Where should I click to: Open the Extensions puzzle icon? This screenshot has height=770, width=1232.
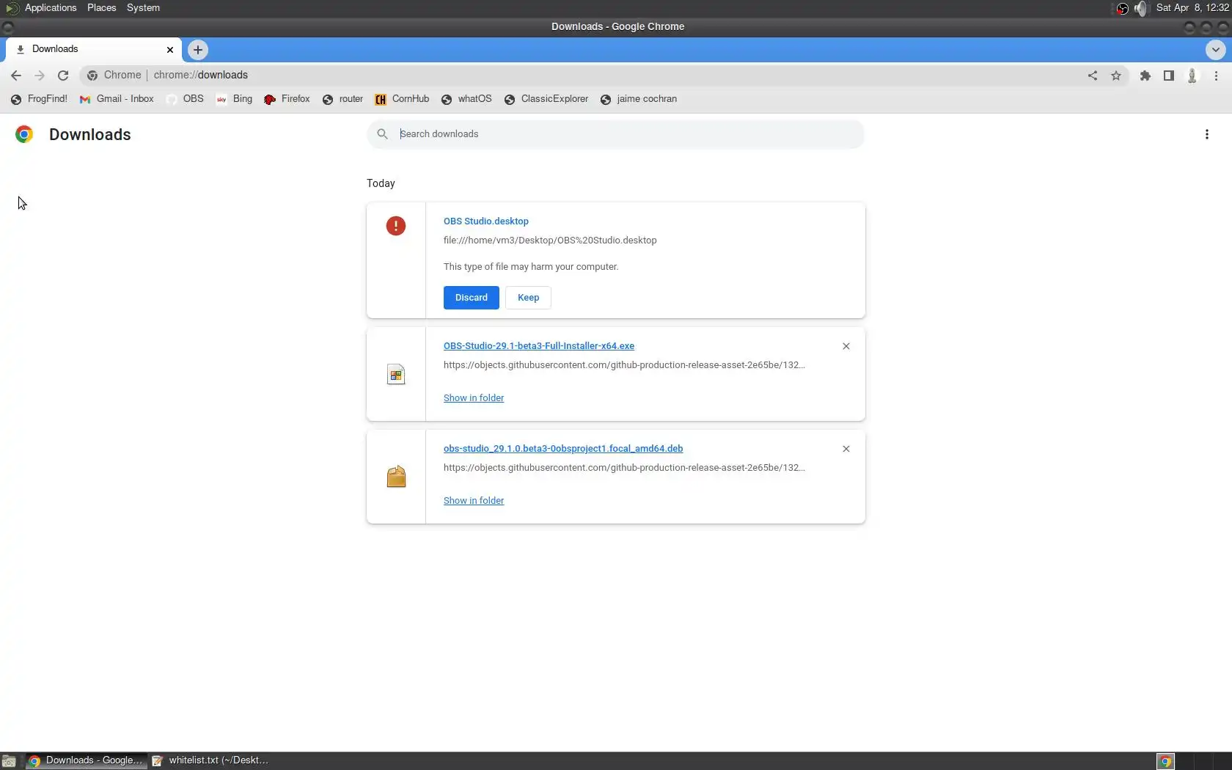1145,76
